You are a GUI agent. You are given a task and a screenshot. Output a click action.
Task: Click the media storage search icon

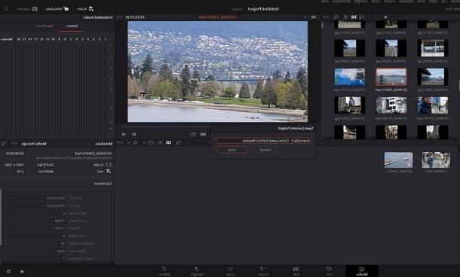[336, 17]
